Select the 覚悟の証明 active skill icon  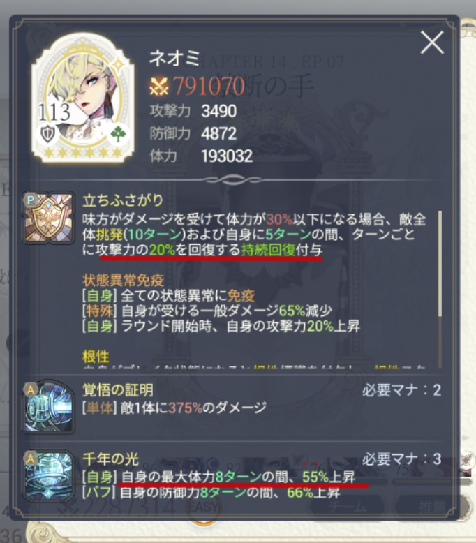(x=48, y=407)
